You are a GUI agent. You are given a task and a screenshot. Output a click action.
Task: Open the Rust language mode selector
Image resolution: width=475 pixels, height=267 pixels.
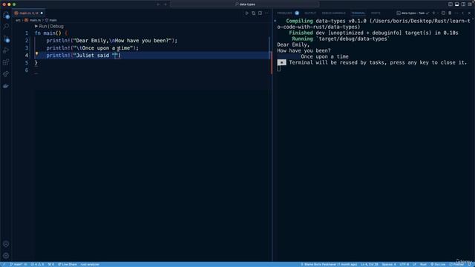[x=423, y=264]
